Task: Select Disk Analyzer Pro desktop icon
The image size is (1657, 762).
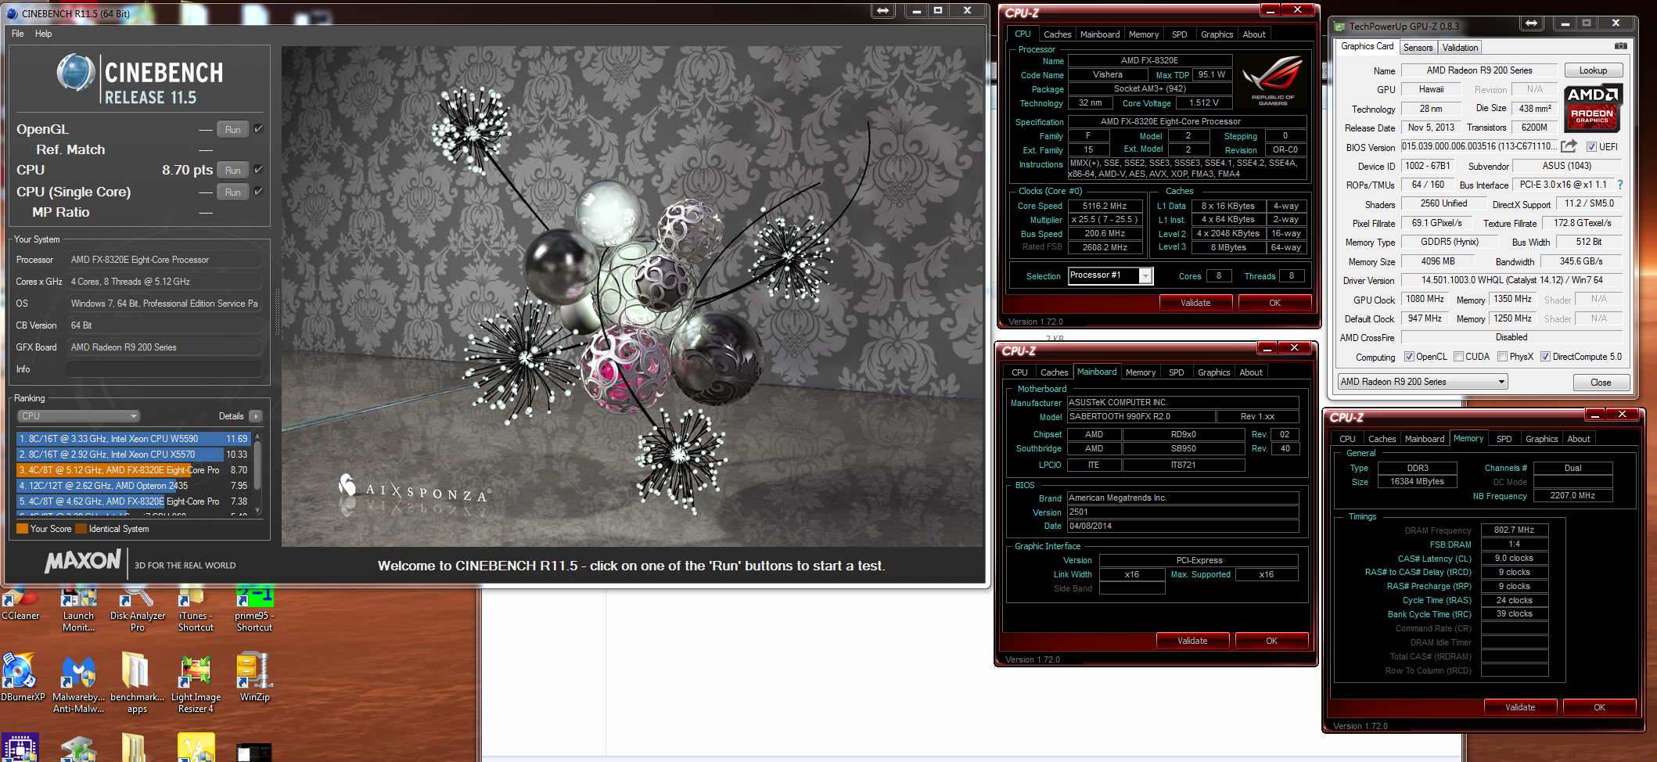Action: click(x=138, y=609)
